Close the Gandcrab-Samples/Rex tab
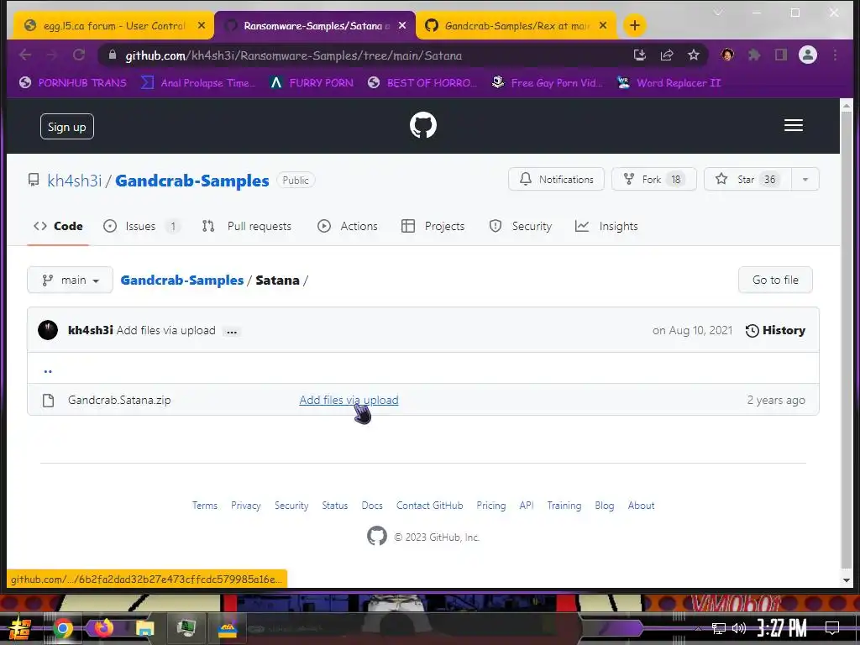Screen dimensions: 860x645 point(603,25)
